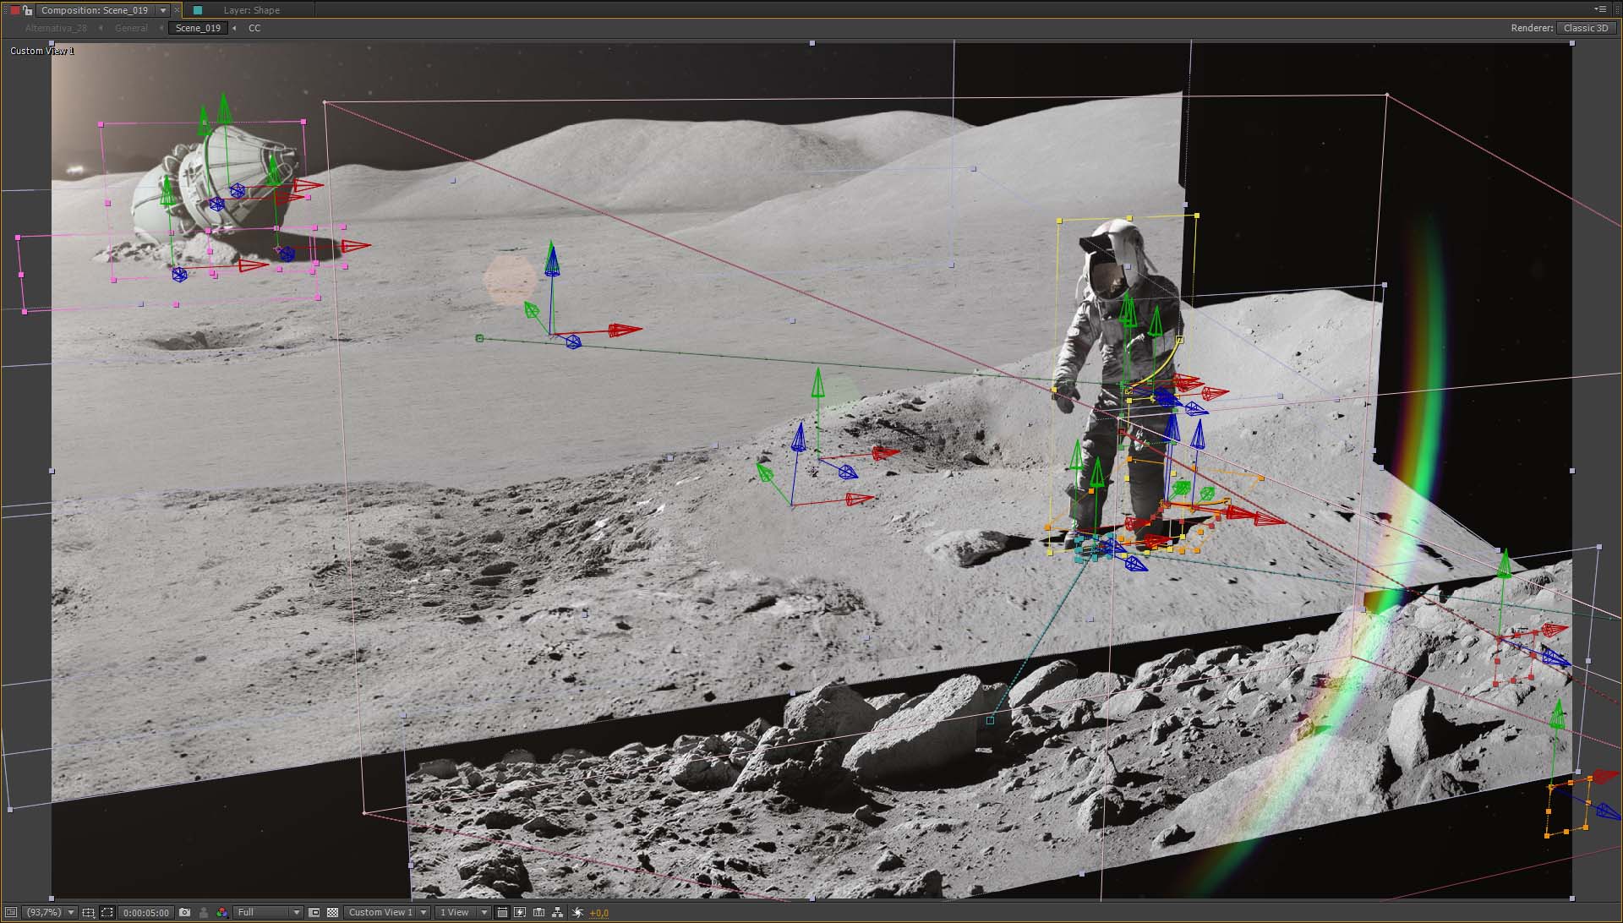The image size is (1623, 923).
Task: Toggle the viewer lock icon
Action: [27, 10]
